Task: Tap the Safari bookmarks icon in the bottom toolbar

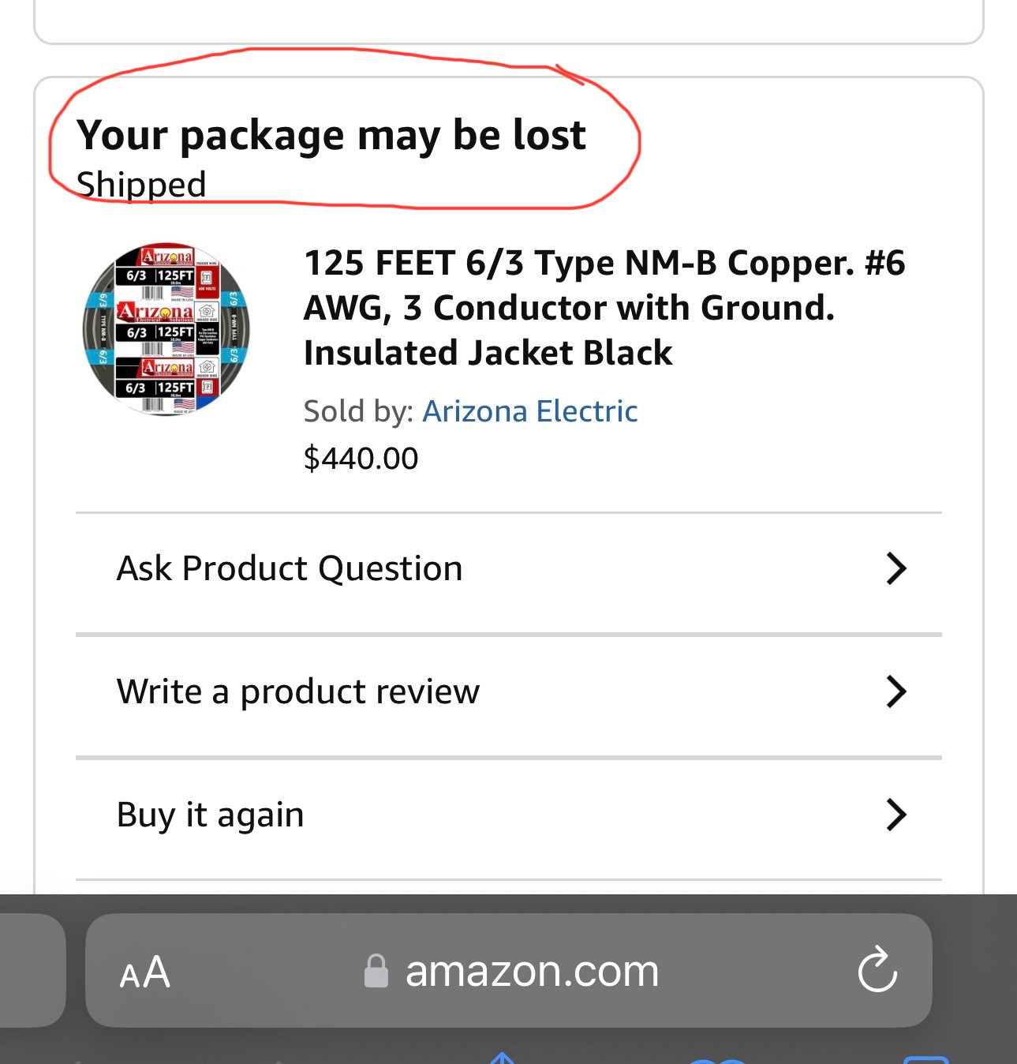Action: (718, 1060)
